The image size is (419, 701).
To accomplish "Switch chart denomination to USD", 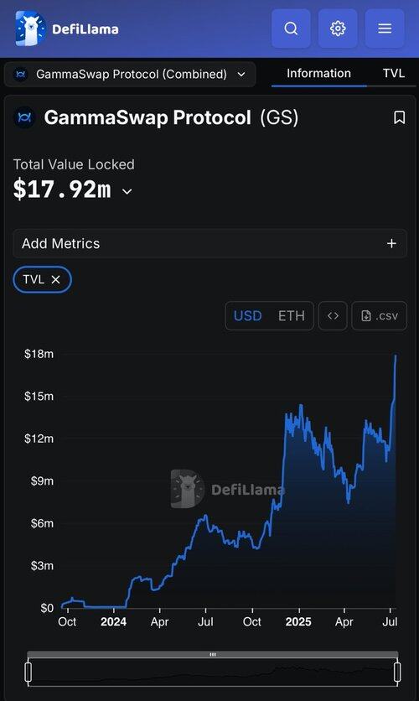I will point(247,315).
